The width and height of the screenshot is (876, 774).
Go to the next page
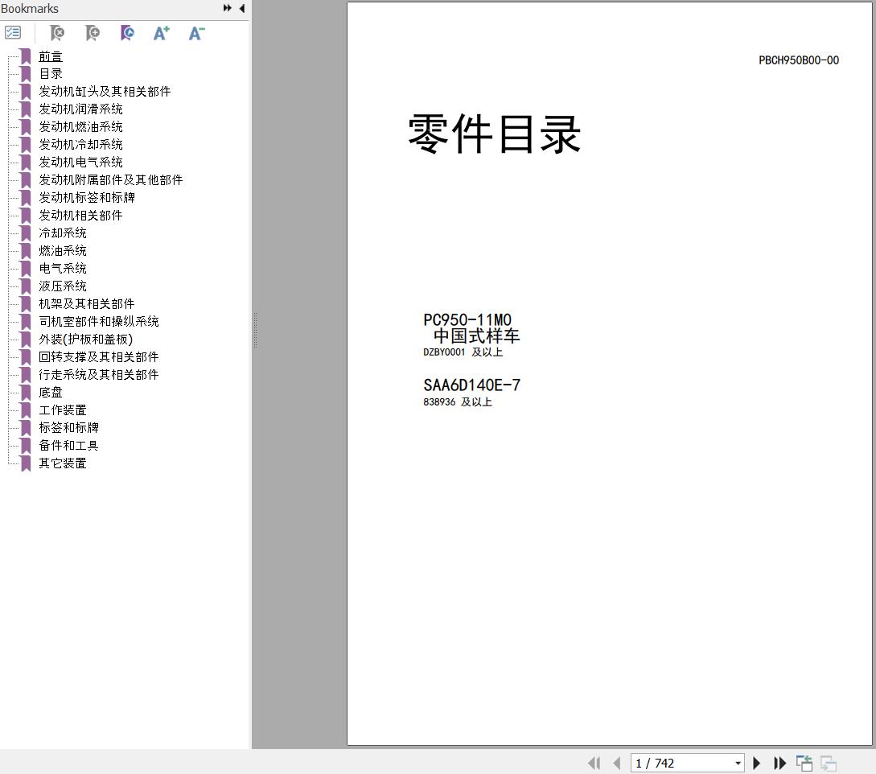756,763
